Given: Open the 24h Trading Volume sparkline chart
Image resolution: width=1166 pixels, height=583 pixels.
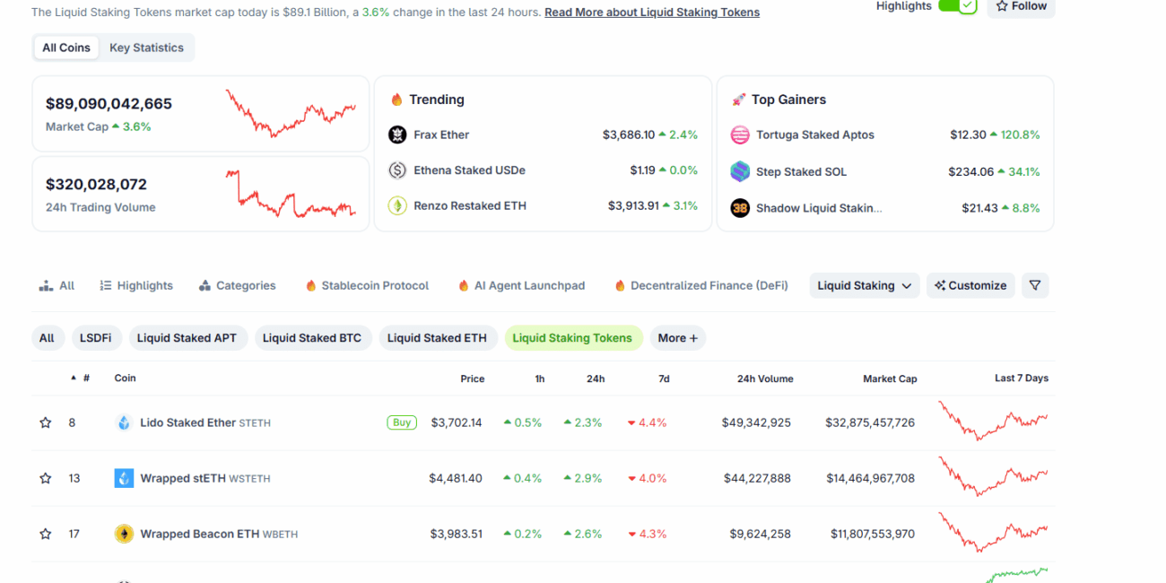Looking at the screenshot, I should pyautogui.click(x=291, y=194).
